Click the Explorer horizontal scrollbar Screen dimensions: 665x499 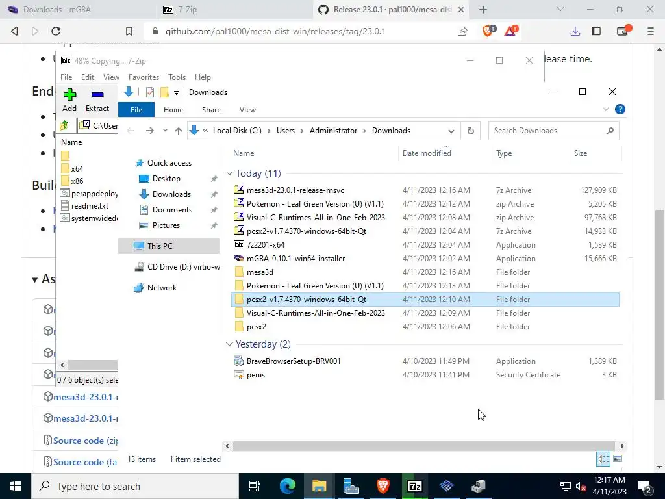click(423, 446)
